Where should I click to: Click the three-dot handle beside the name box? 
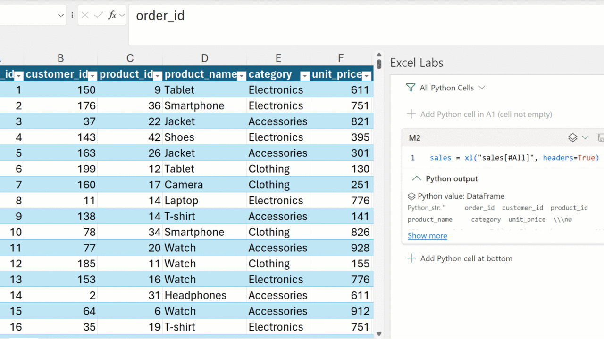(x=72, y=16)
